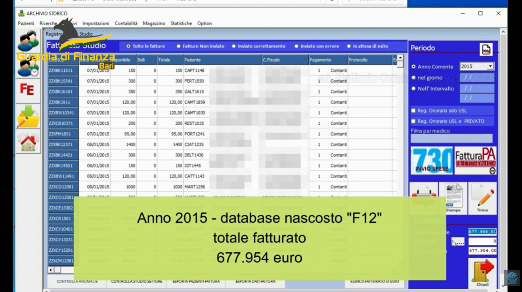Open the Statistiche menu

point(181,23)
